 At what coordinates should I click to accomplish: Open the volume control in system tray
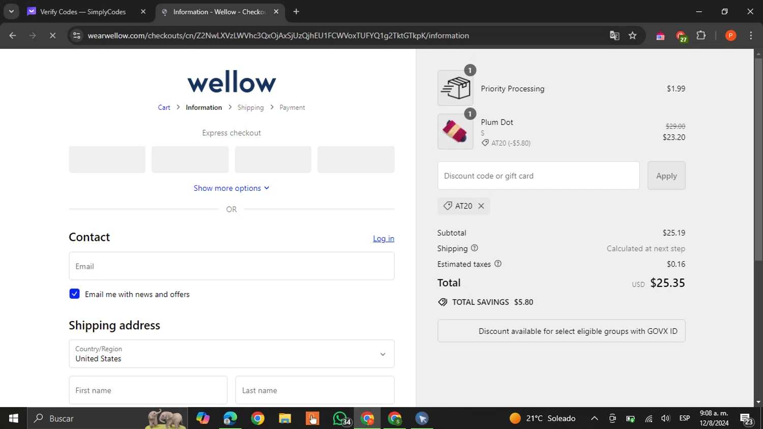[665, 418]
